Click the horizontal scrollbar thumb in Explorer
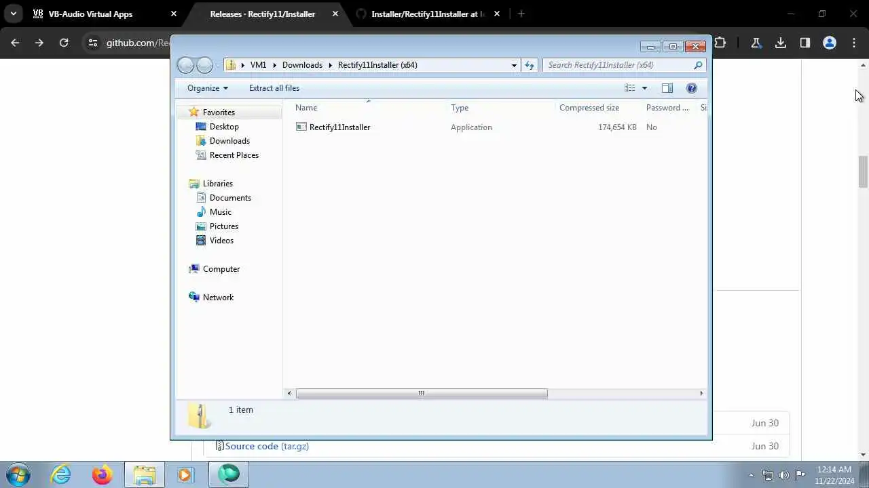This screenshot has width=869, height=488. (x=422, y=393)
